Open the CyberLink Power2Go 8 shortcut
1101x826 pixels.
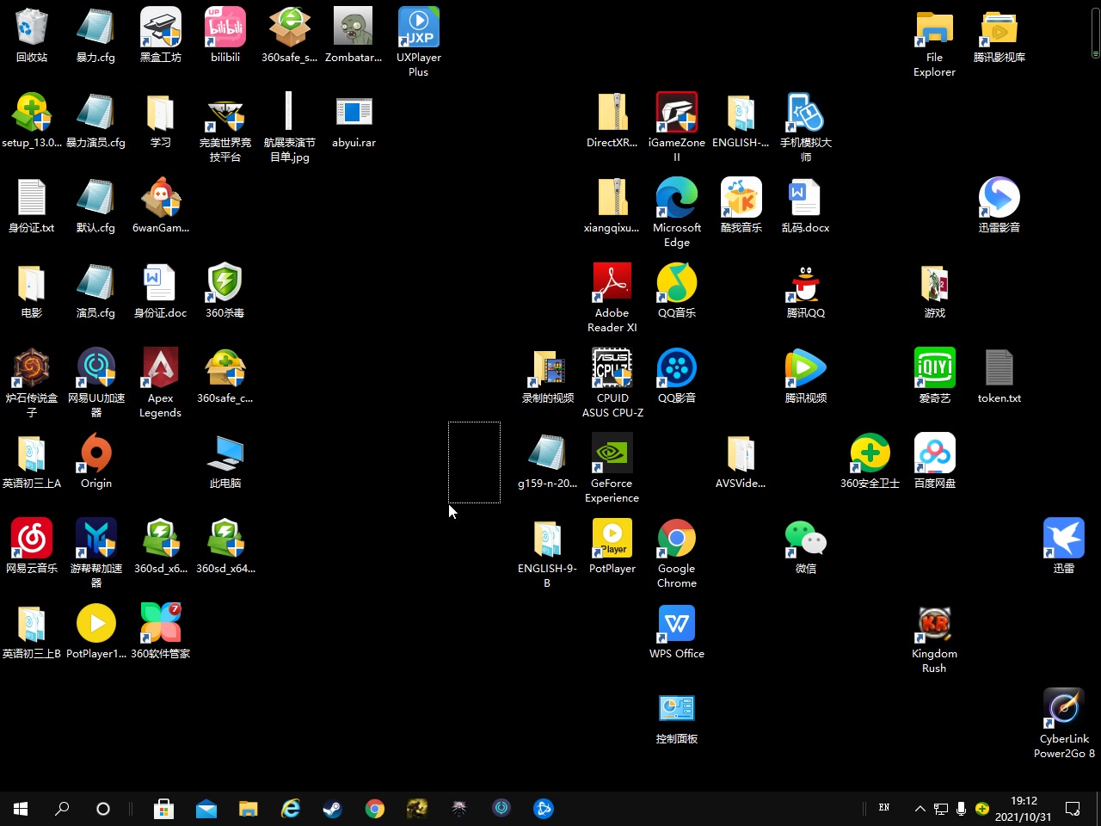tap(1064, 723)
